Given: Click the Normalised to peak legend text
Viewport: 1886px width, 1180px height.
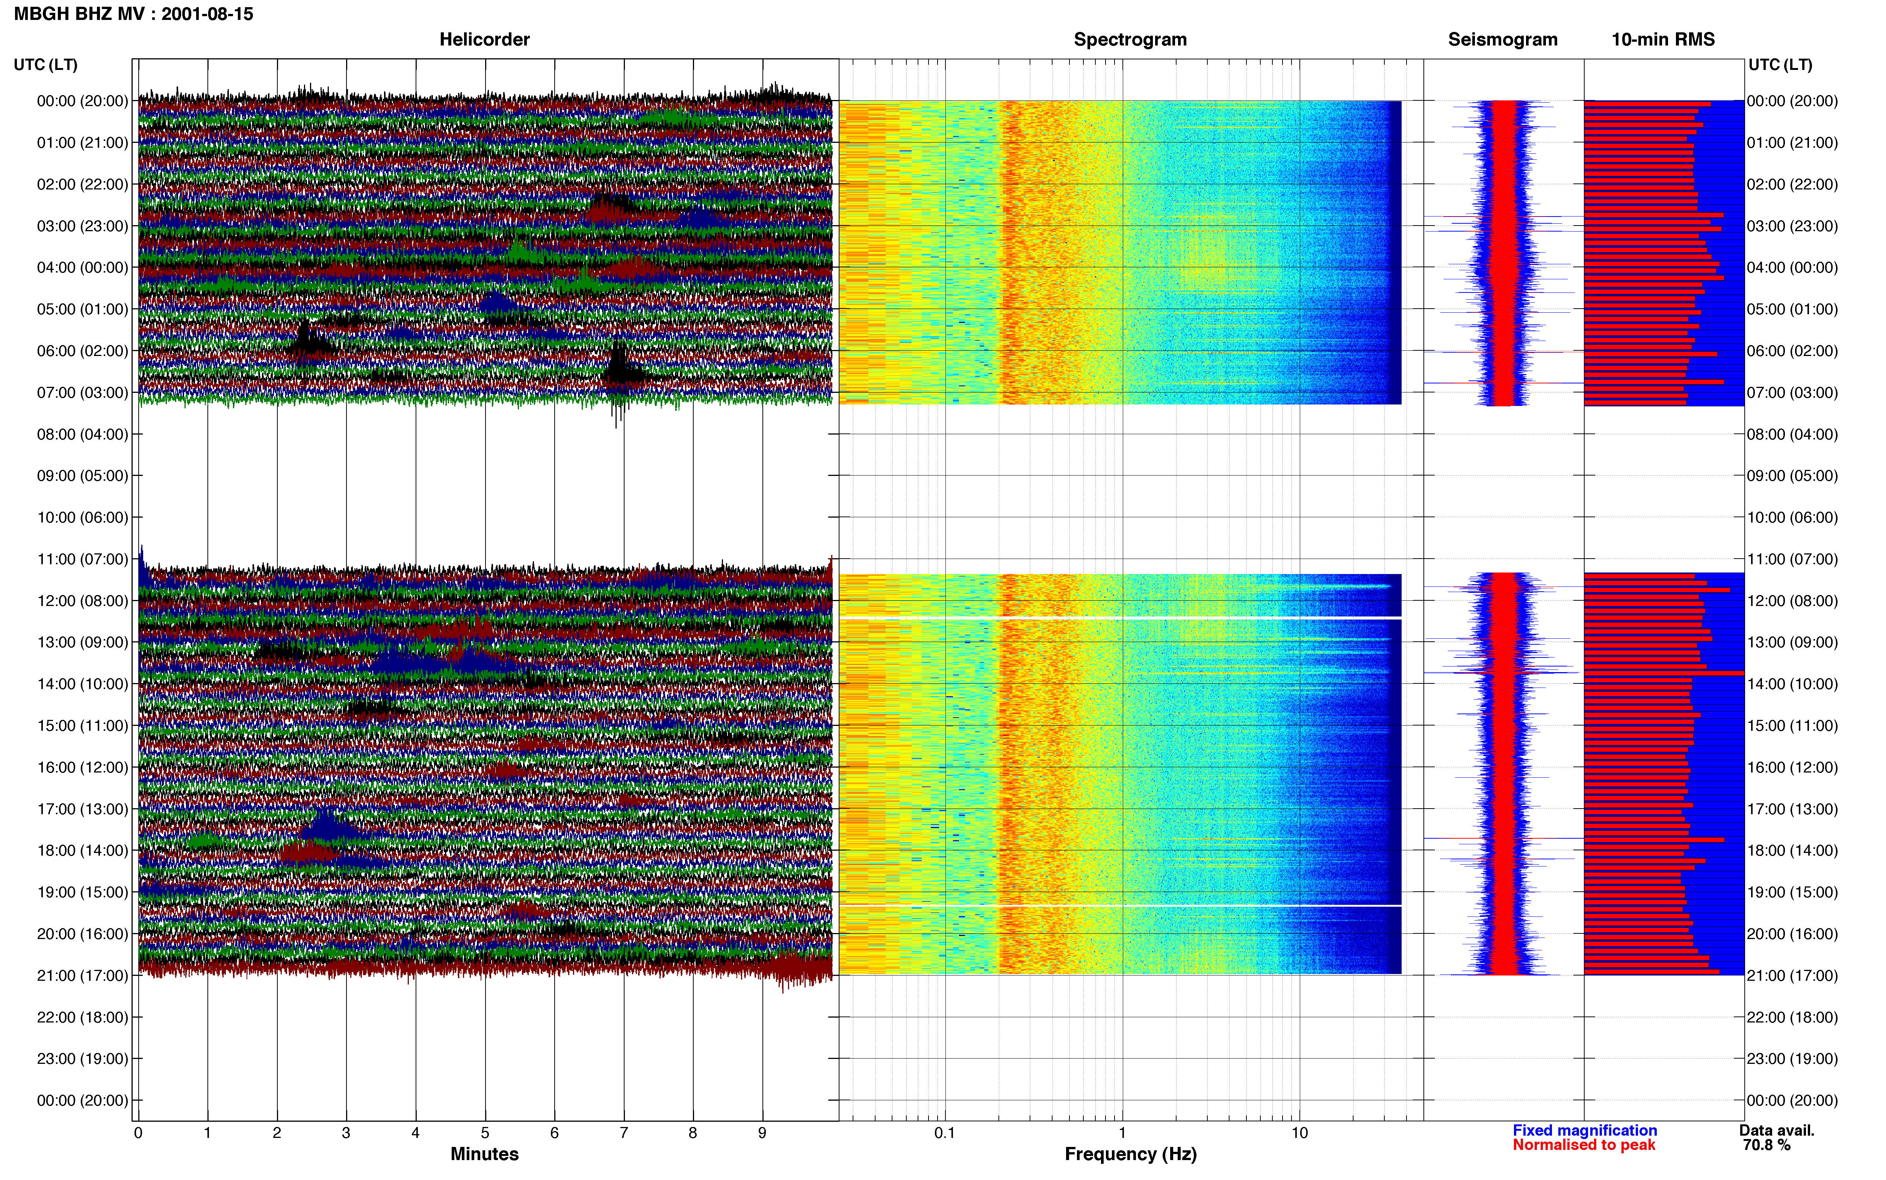Looking at the screenshot, I should pyautogui.click(x=1584, y=1145).
